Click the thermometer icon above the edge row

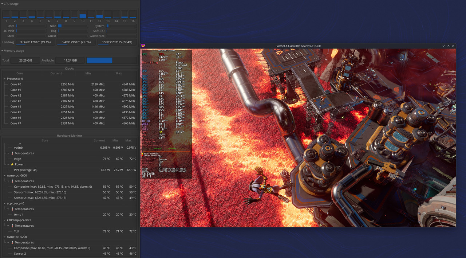tap(12, 153)
